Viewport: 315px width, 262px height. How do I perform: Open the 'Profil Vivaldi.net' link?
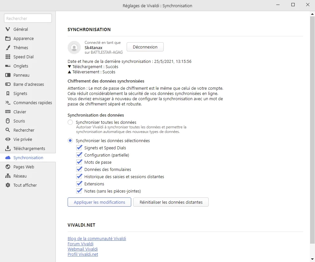[x=83, y=254]
